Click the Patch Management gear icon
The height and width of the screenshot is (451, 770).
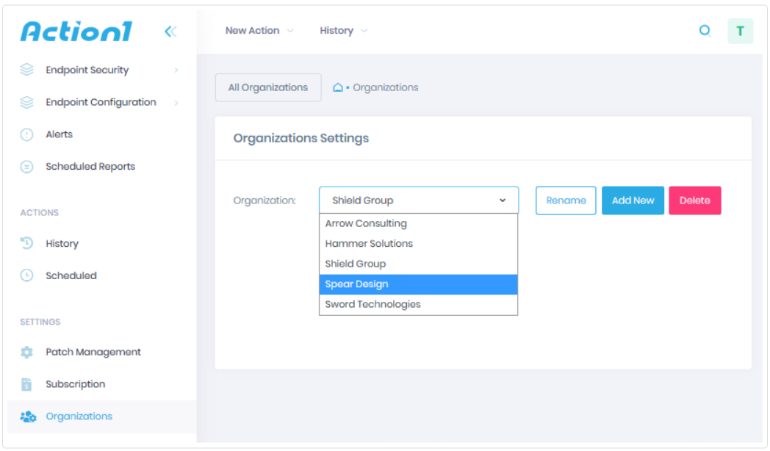[x=26, y=353]
